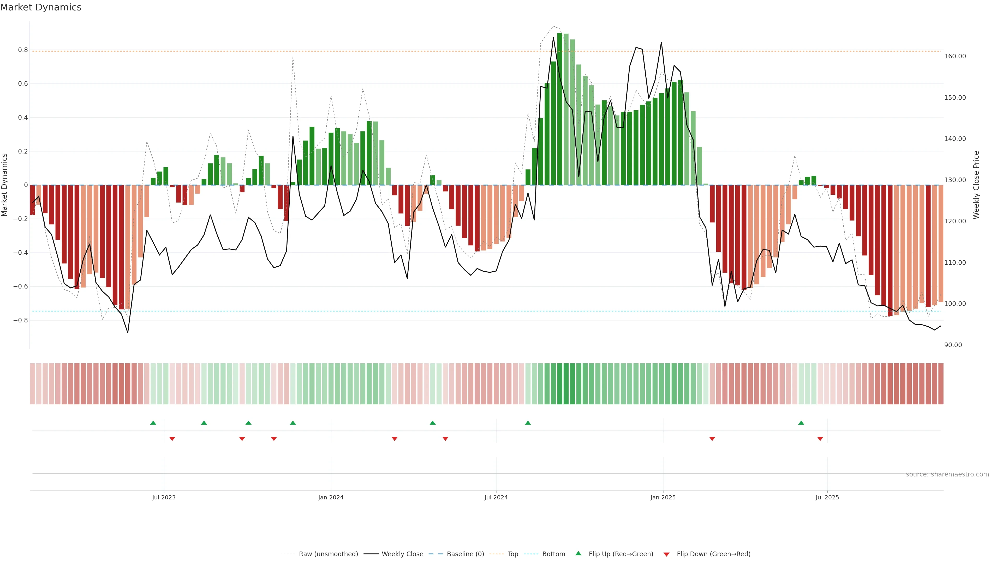Click the green flip-up marker after Jul 2024
This screenshot has height=563, width=1002.
[528, 423]
